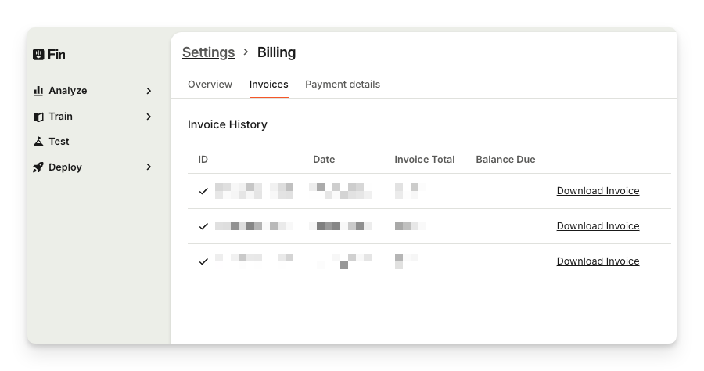Expand the Deploy section chevron
Viewport: 704px width, 371px height.
tap(149, 167)
